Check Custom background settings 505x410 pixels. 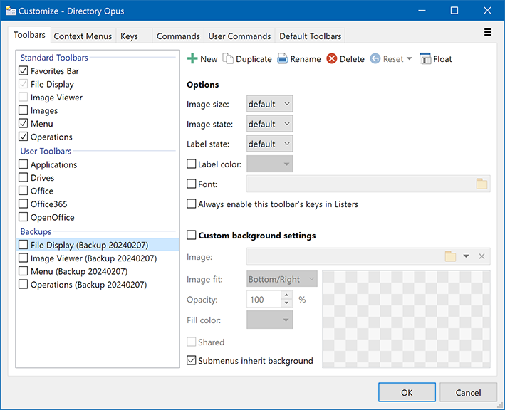(192, 235)
